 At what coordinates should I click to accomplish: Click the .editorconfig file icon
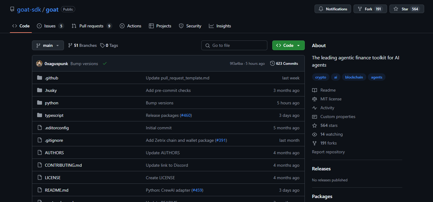click(40, 128)
